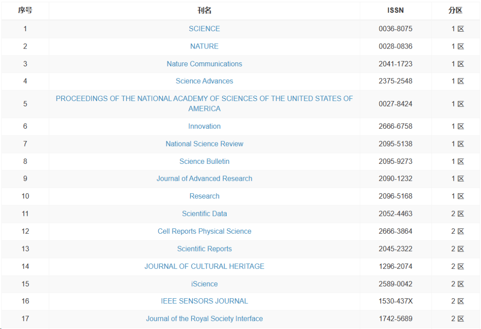Open Nature Communications journal link
This screenshot has height=329, width=481.
click(x=204, y=64)
